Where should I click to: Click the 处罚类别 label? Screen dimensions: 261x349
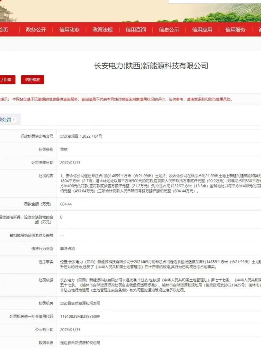coord(46,149)
